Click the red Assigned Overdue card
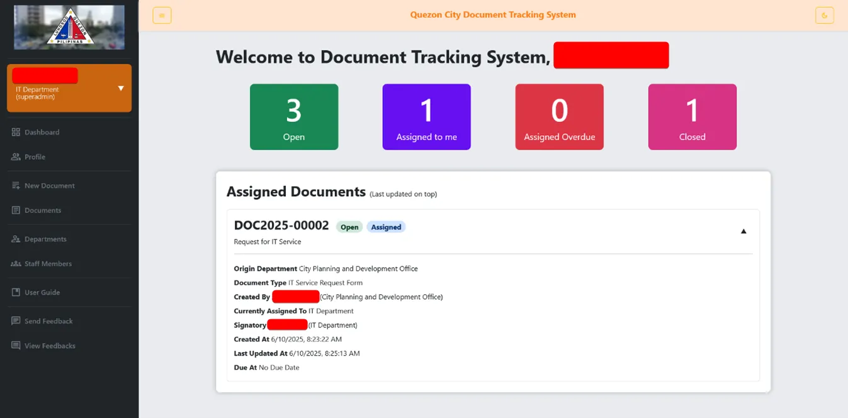848x418 pixels. (560, 117)
